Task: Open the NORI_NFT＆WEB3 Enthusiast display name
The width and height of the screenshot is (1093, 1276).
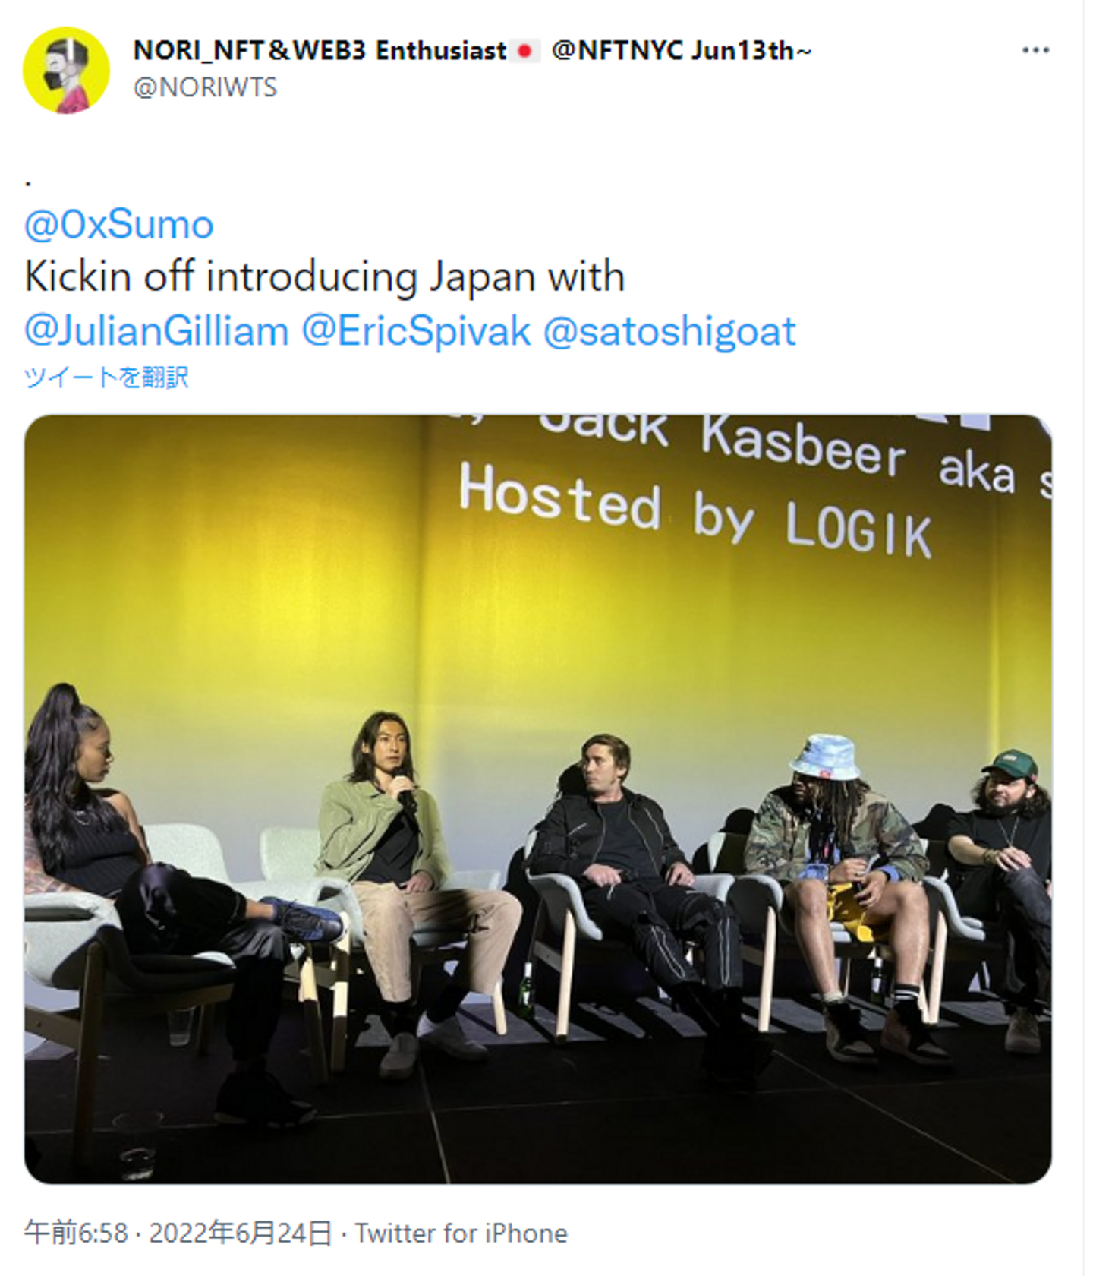Action: click(x=320, y=51)
